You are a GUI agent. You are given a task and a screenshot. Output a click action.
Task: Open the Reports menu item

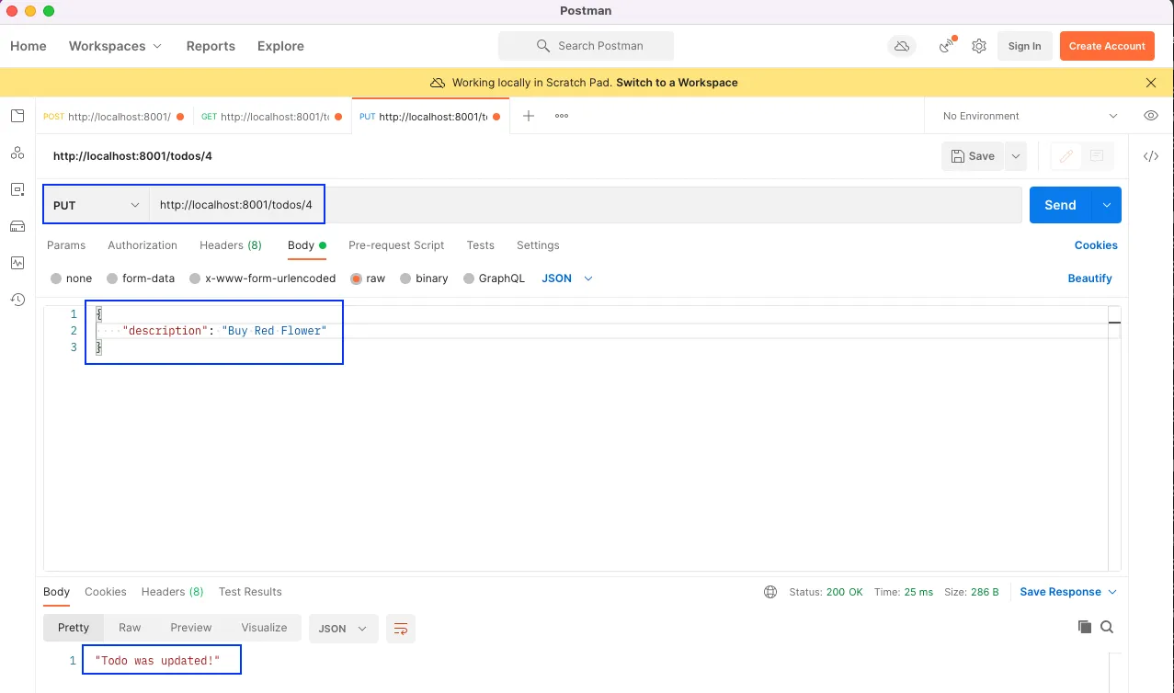pos(211,46)
